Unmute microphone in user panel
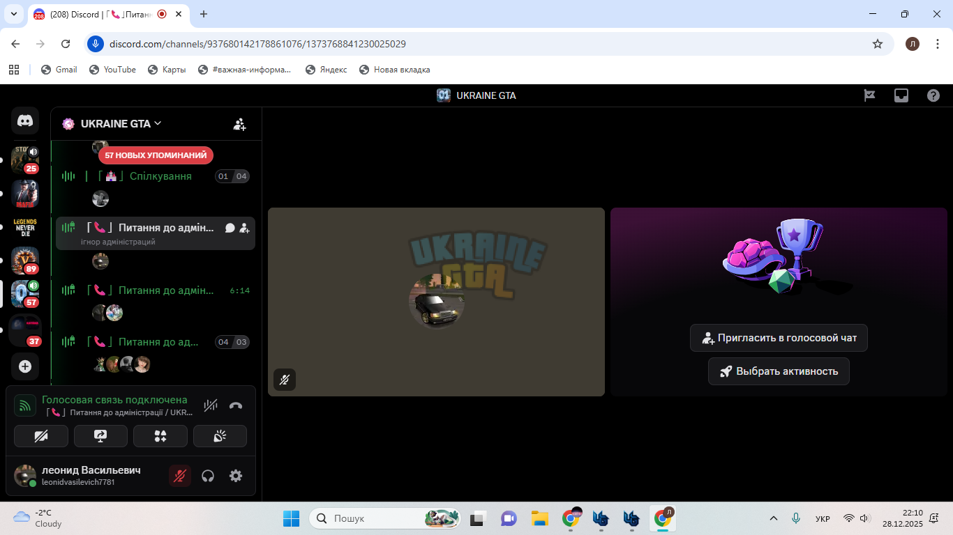The width and height of the screenshot is (953, 535). 180,476
